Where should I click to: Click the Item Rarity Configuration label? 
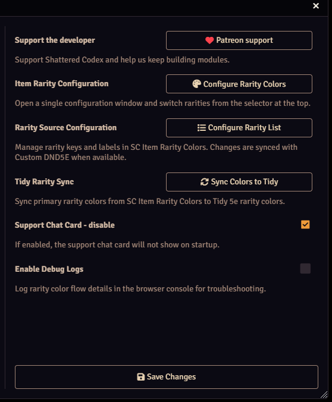(x=61, y=84)
